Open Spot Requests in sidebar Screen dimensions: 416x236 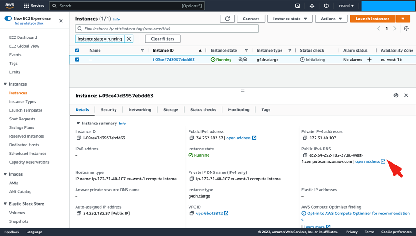(x=22, y=119)
